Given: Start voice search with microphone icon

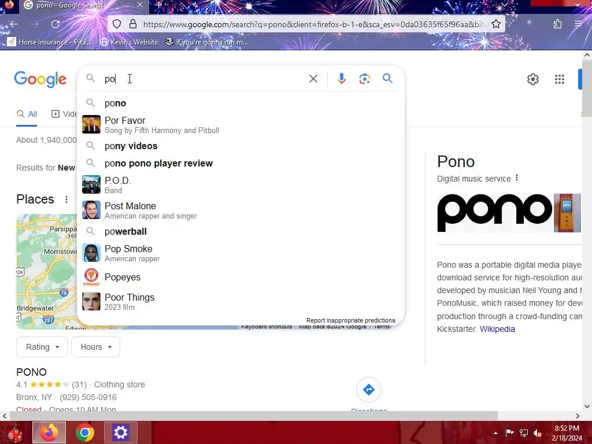Looking at the screenshot, I should click(x=341, y=79).
